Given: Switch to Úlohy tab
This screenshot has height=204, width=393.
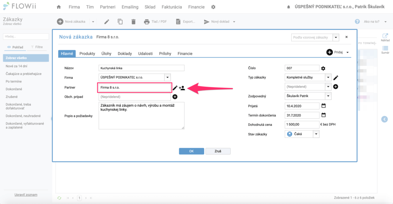Looking at the screenshot, I should 106,53.
